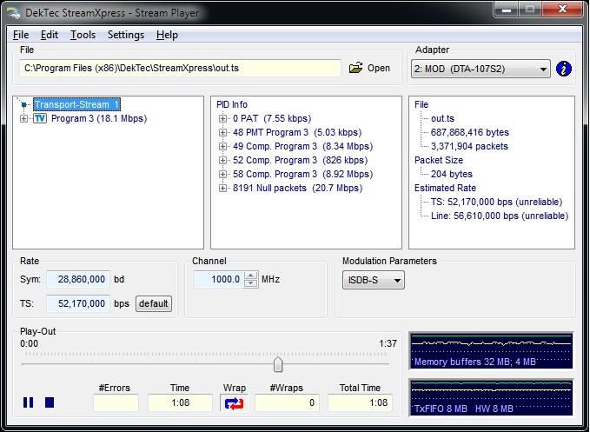Click the Memory buffers graph
Screen dimensions: 590x432
(x=492, y=350)
